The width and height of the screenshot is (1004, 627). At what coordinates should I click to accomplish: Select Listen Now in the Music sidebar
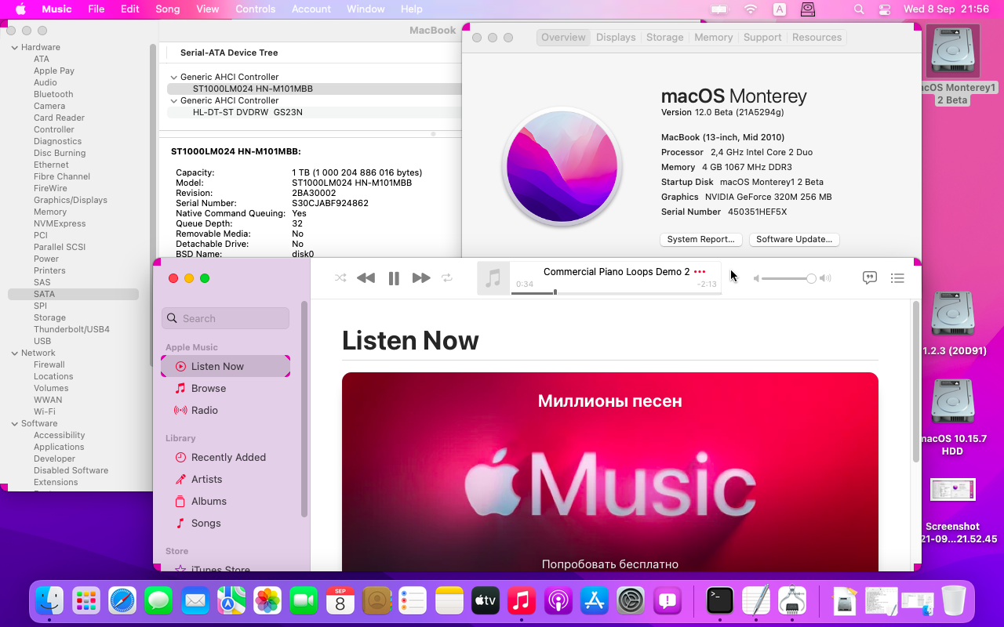[225, 366]
